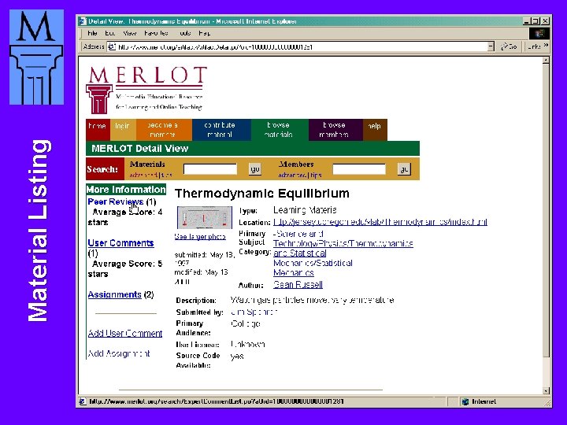
Task: Open author Dean Russell link
Action: (298, 285)
